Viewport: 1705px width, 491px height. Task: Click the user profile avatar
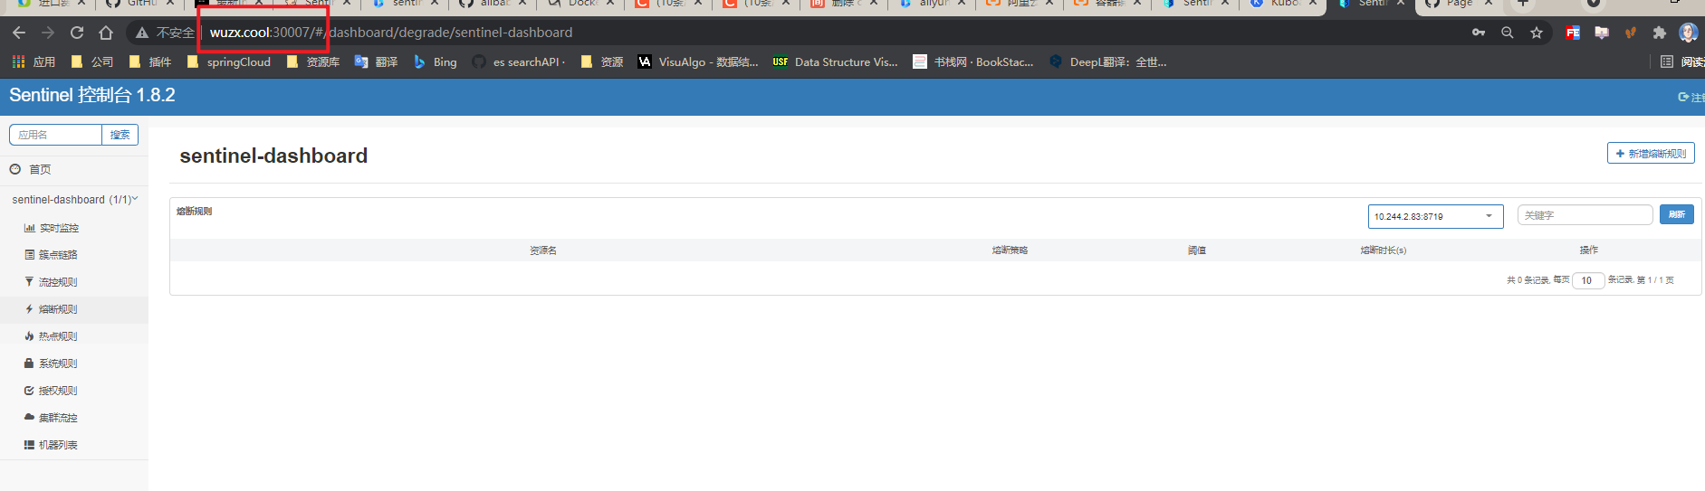click(1689, 33)
